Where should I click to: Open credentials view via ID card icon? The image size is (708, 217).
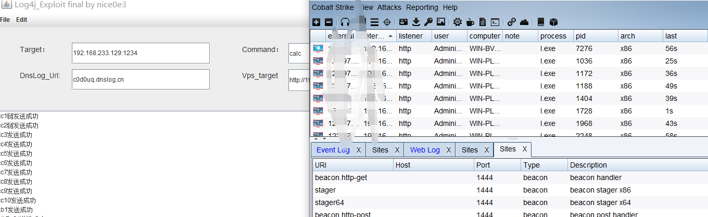click(x=403, y=22)
